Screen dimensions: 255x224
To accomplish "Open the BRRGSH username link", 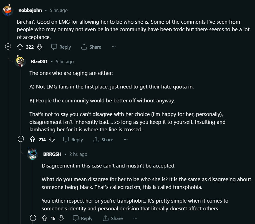I will pos(52,154).
